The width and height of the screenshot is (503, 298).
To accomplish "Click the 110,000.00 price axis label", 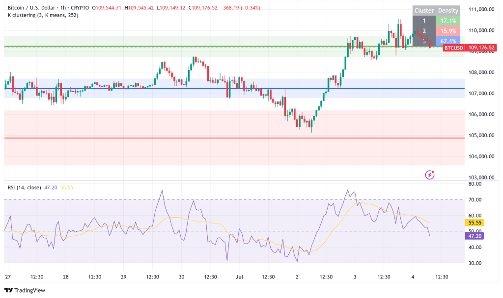I will click(x=481, y=30).
